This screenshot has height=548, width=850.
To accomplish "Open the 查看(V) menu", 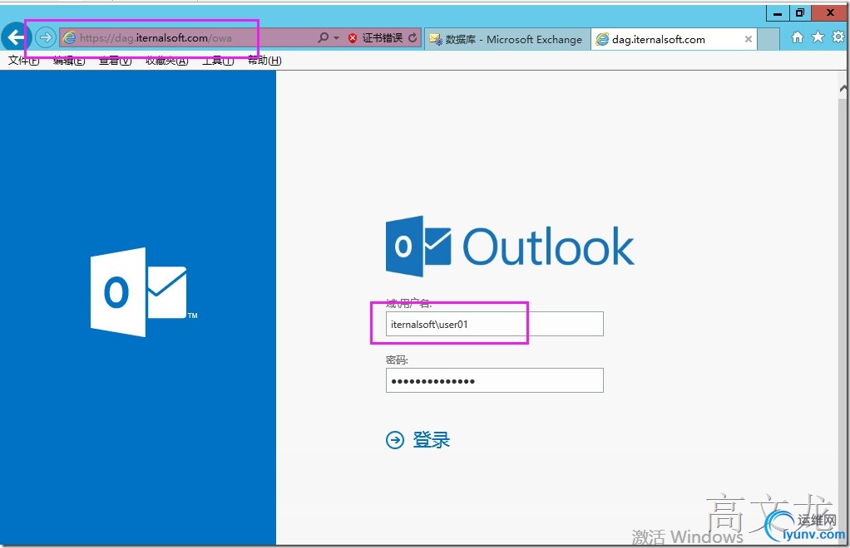I will 115,61.
